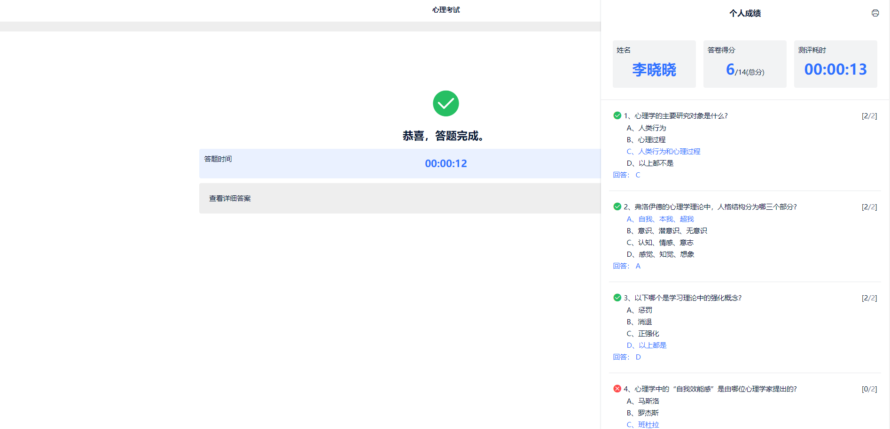Click option C、认知、情感、意志
Image resolution: width=890 pixels, height=429 pixels.
[660, 242]
